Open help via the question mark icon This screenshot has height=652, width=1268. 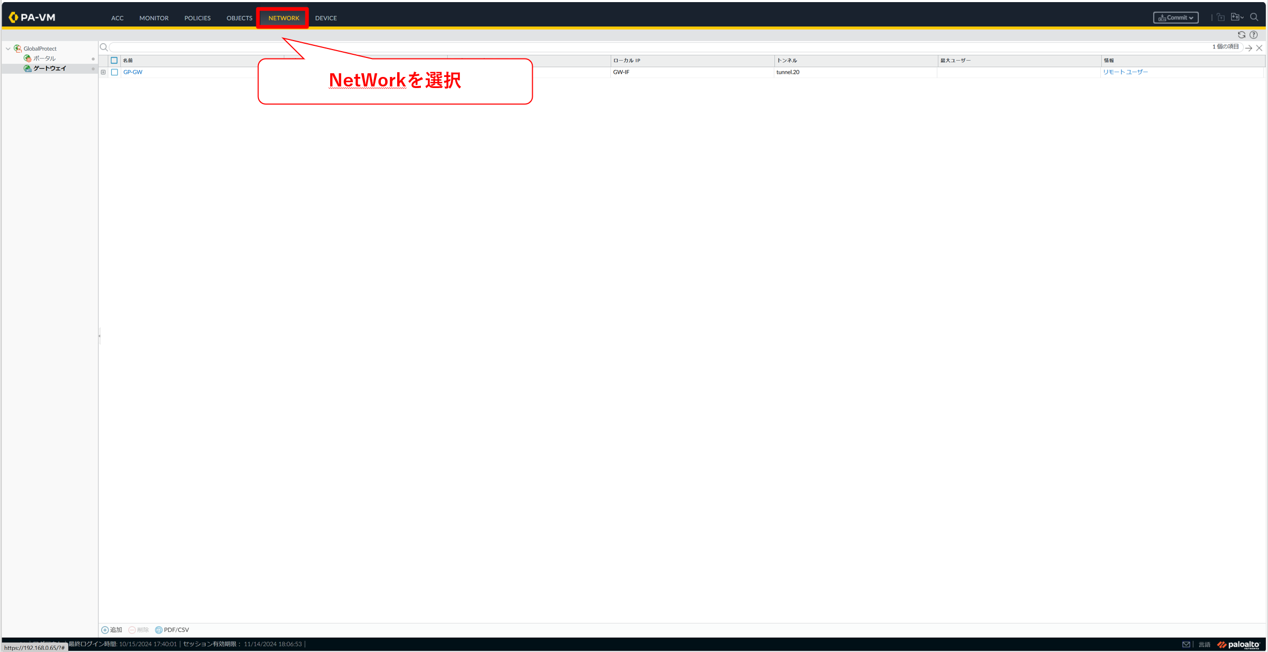click(x=1254, y=35)
